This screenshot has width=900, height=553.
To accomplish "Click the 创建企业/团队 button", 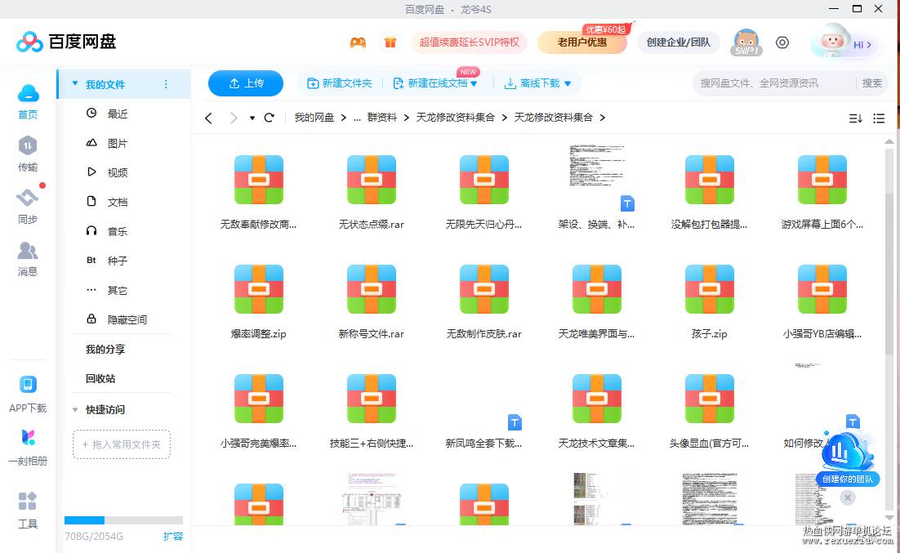I will point(679,42).
